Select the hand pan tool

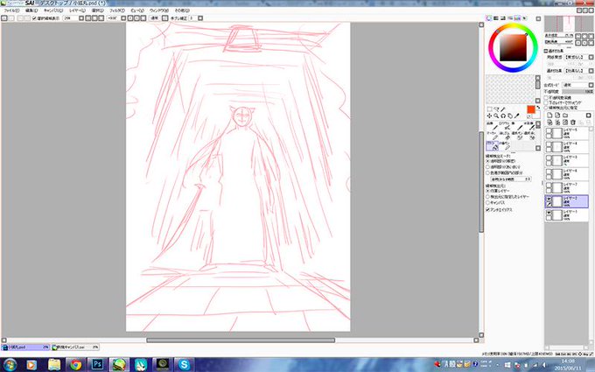point(510,116)
